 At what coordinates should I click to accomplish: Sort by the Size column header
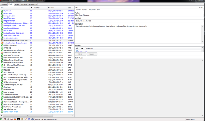(x=71, y=8)
